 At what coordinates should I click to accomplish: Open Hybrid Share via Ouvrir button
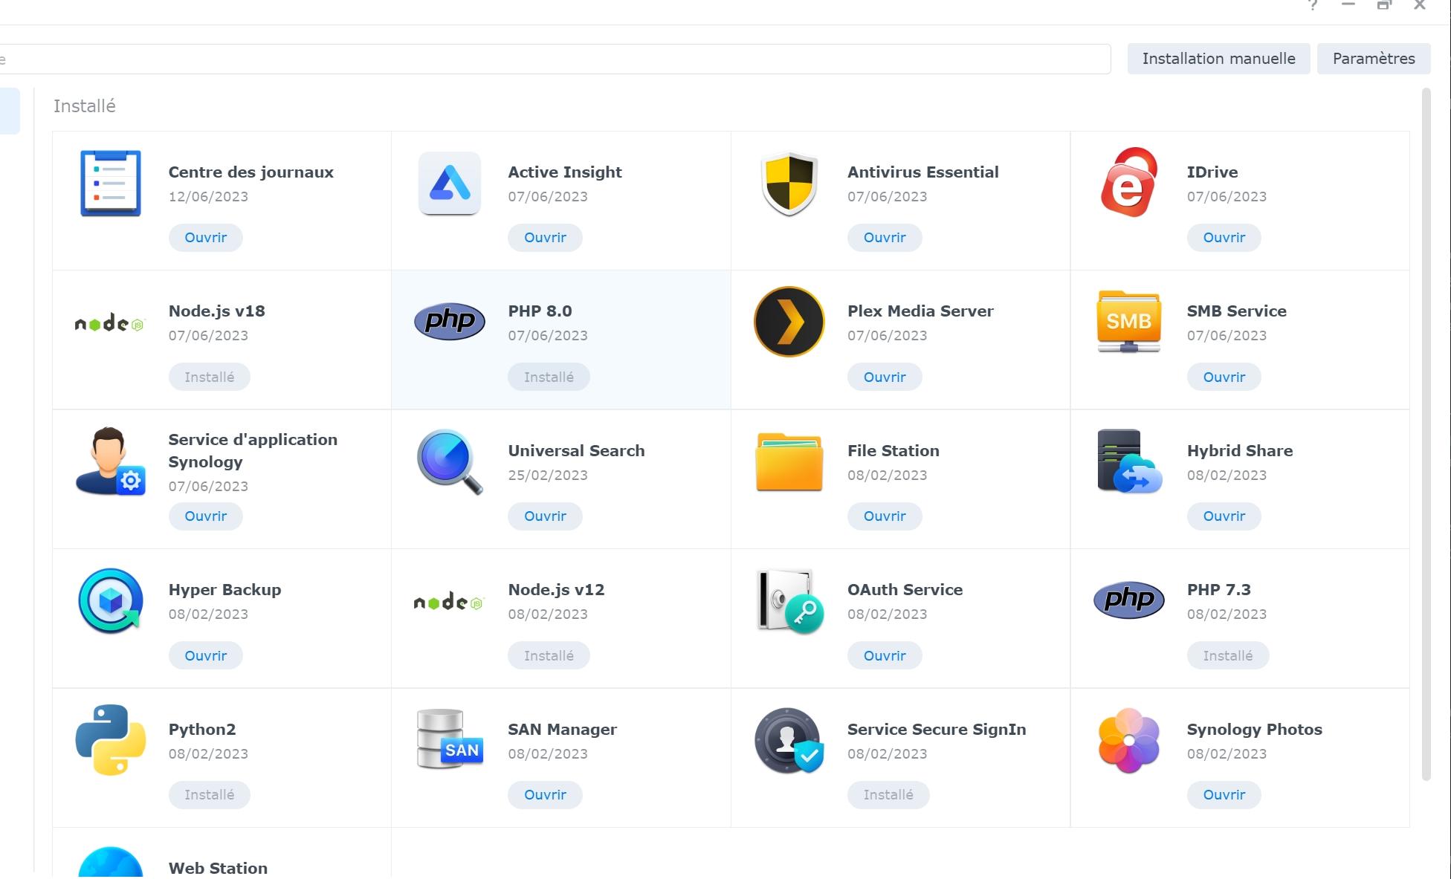[1224, 516]
